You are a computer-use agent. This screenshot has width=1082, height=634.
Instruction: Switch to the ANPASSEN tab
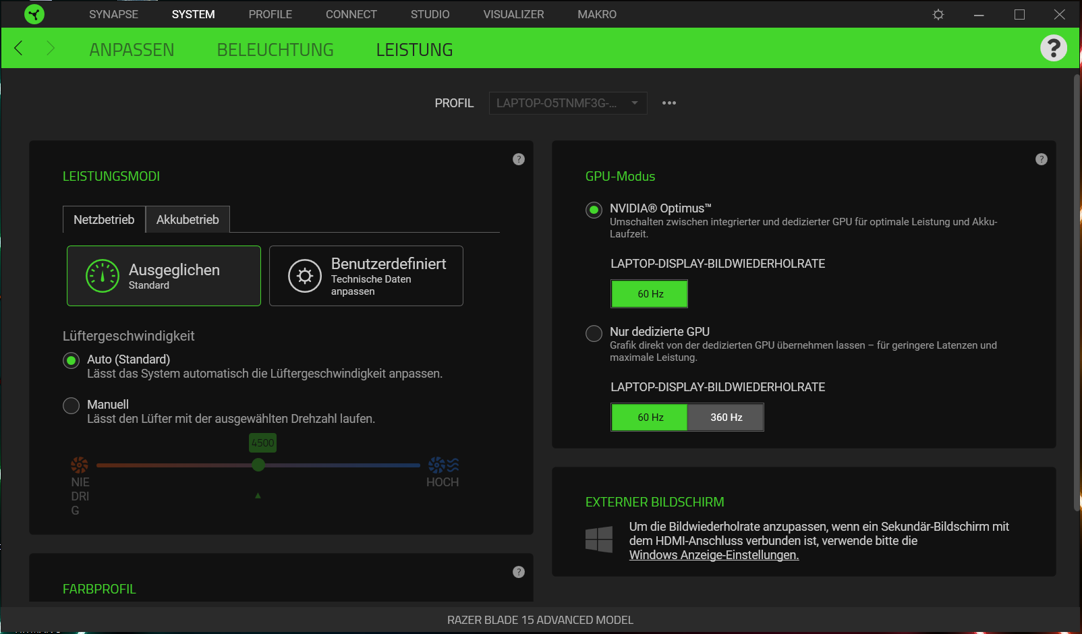point(132,50)
